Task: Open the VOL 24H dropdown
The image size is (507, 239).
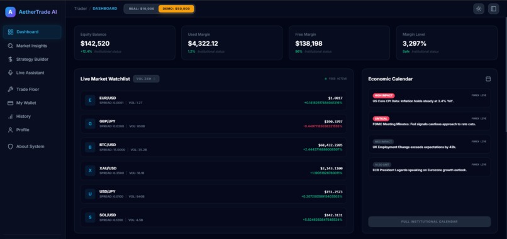Action: [146, 78]
